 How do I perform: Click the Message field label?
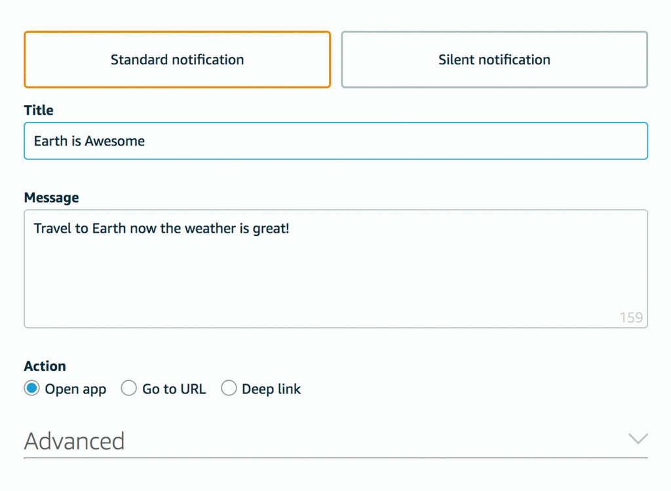51,197
